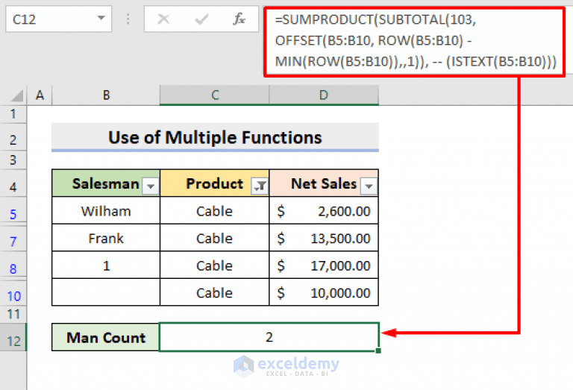This screenshot has width=573, height=390.
Task: Select row 1 header
Action: (x=13, y=114)
